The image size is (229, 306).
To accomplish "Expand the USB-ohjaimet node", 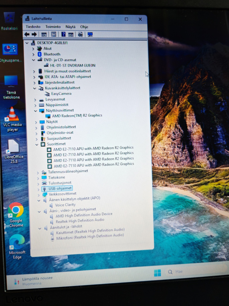I will 39,189.
